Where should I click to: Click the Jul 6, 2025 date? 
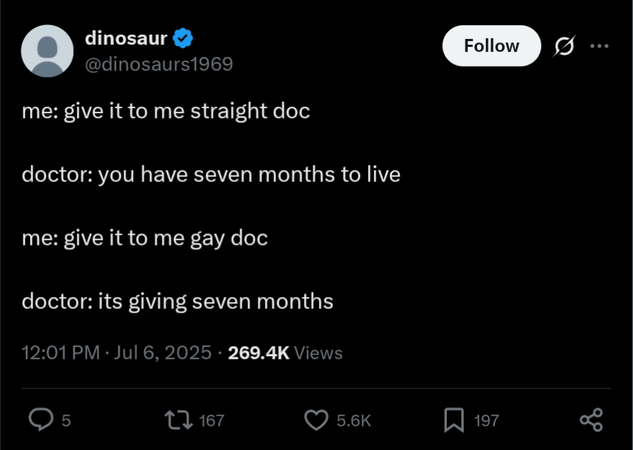[x=162, y=352]
